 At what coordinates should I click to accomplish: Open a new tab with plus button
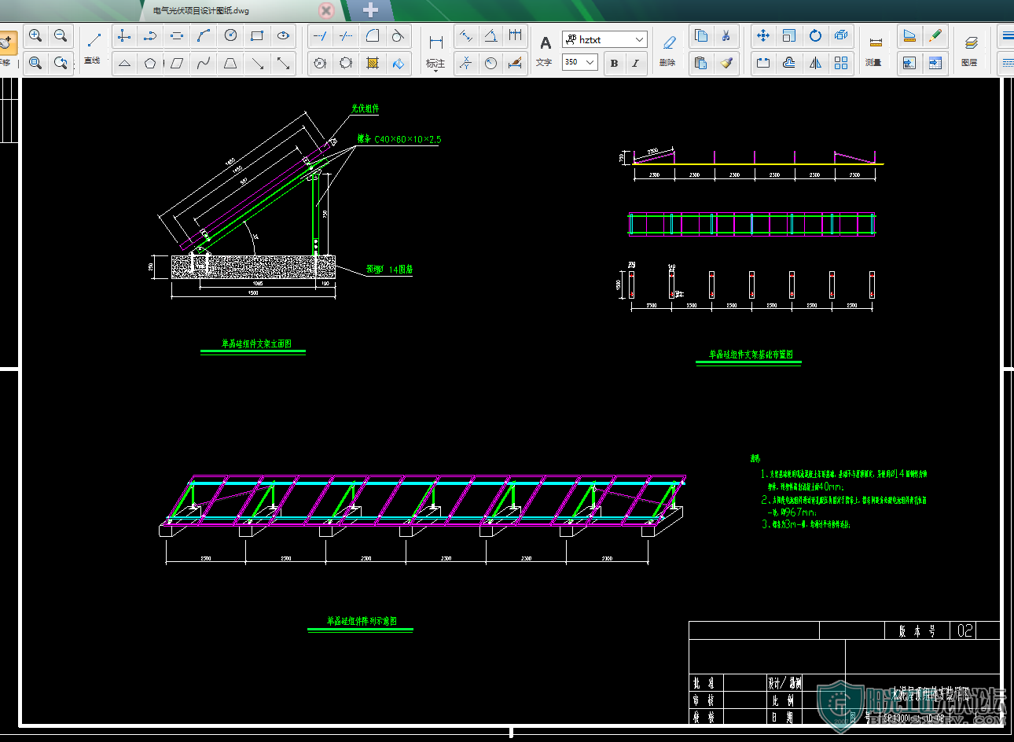click(x=370, y=10)
